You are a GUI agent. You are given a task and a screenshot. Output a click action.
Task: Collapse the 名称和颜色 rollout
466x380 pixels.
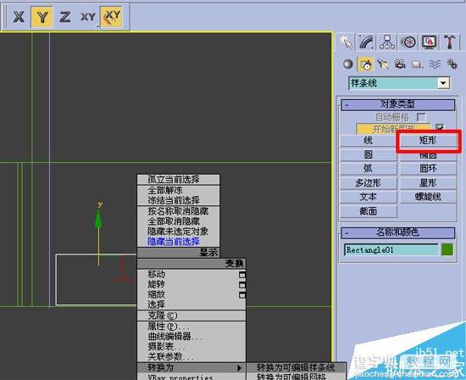tap(397, 233)
